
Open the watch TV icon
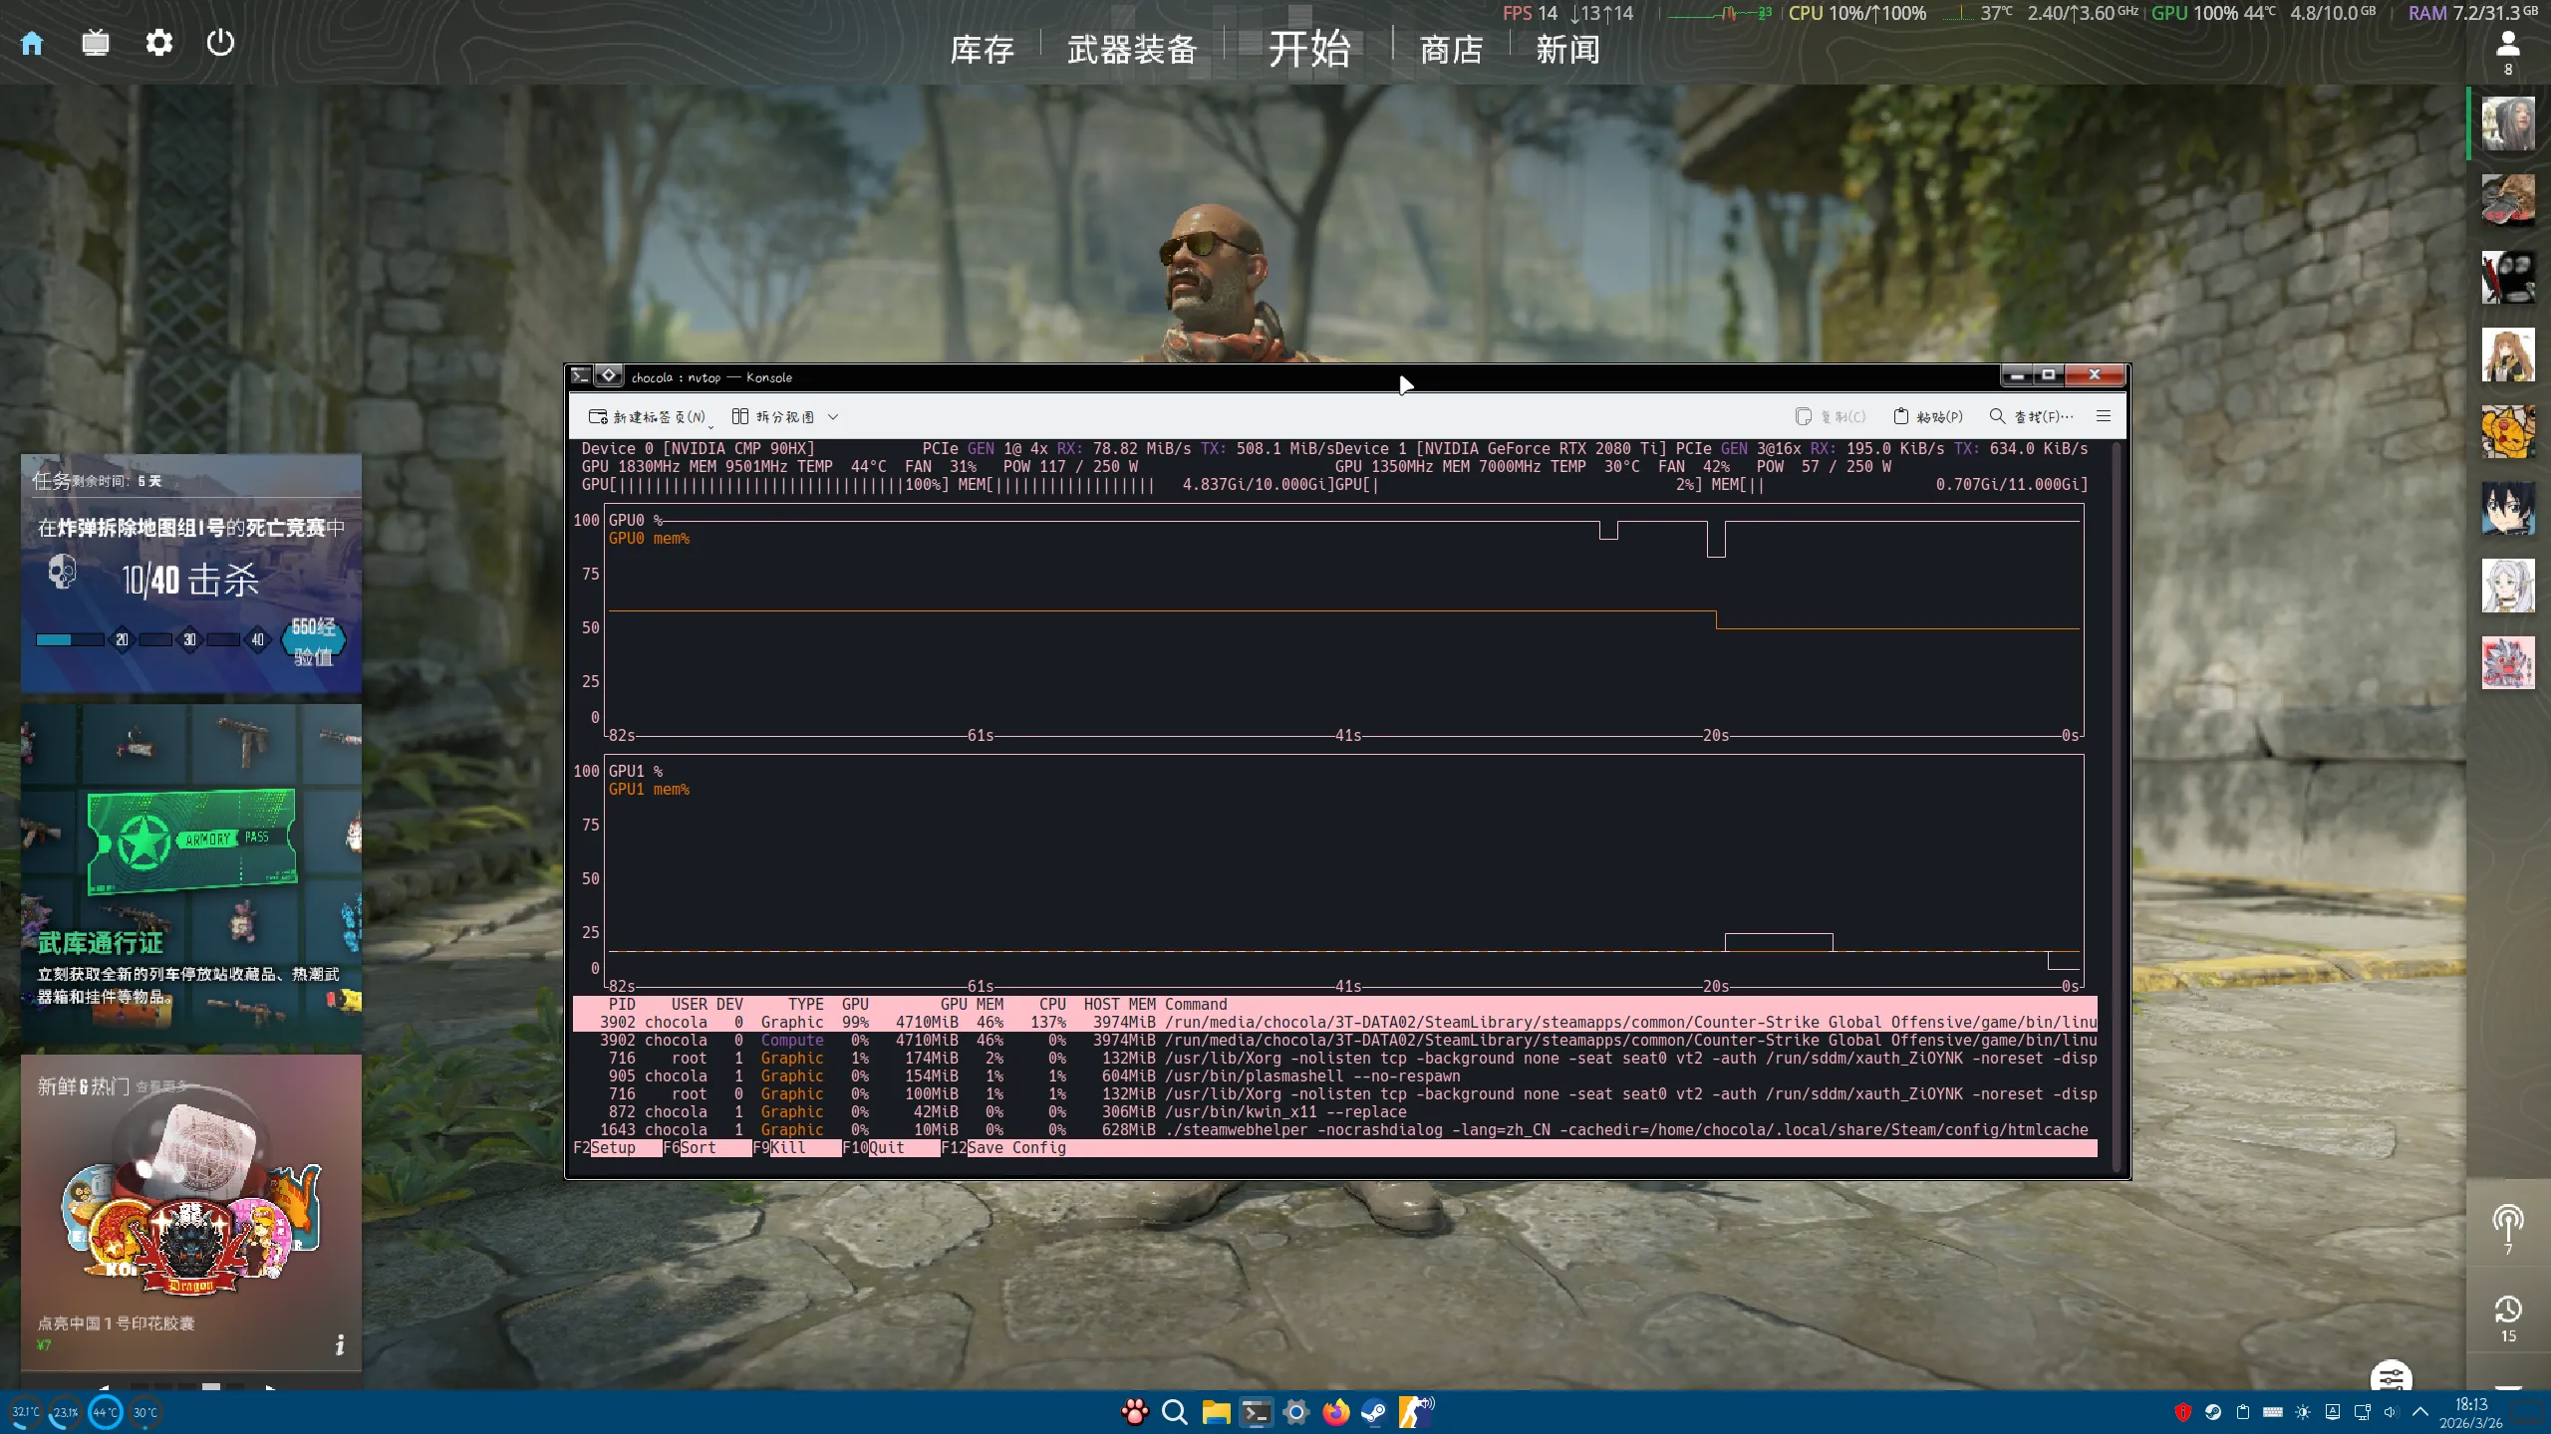tap(96, 43)
